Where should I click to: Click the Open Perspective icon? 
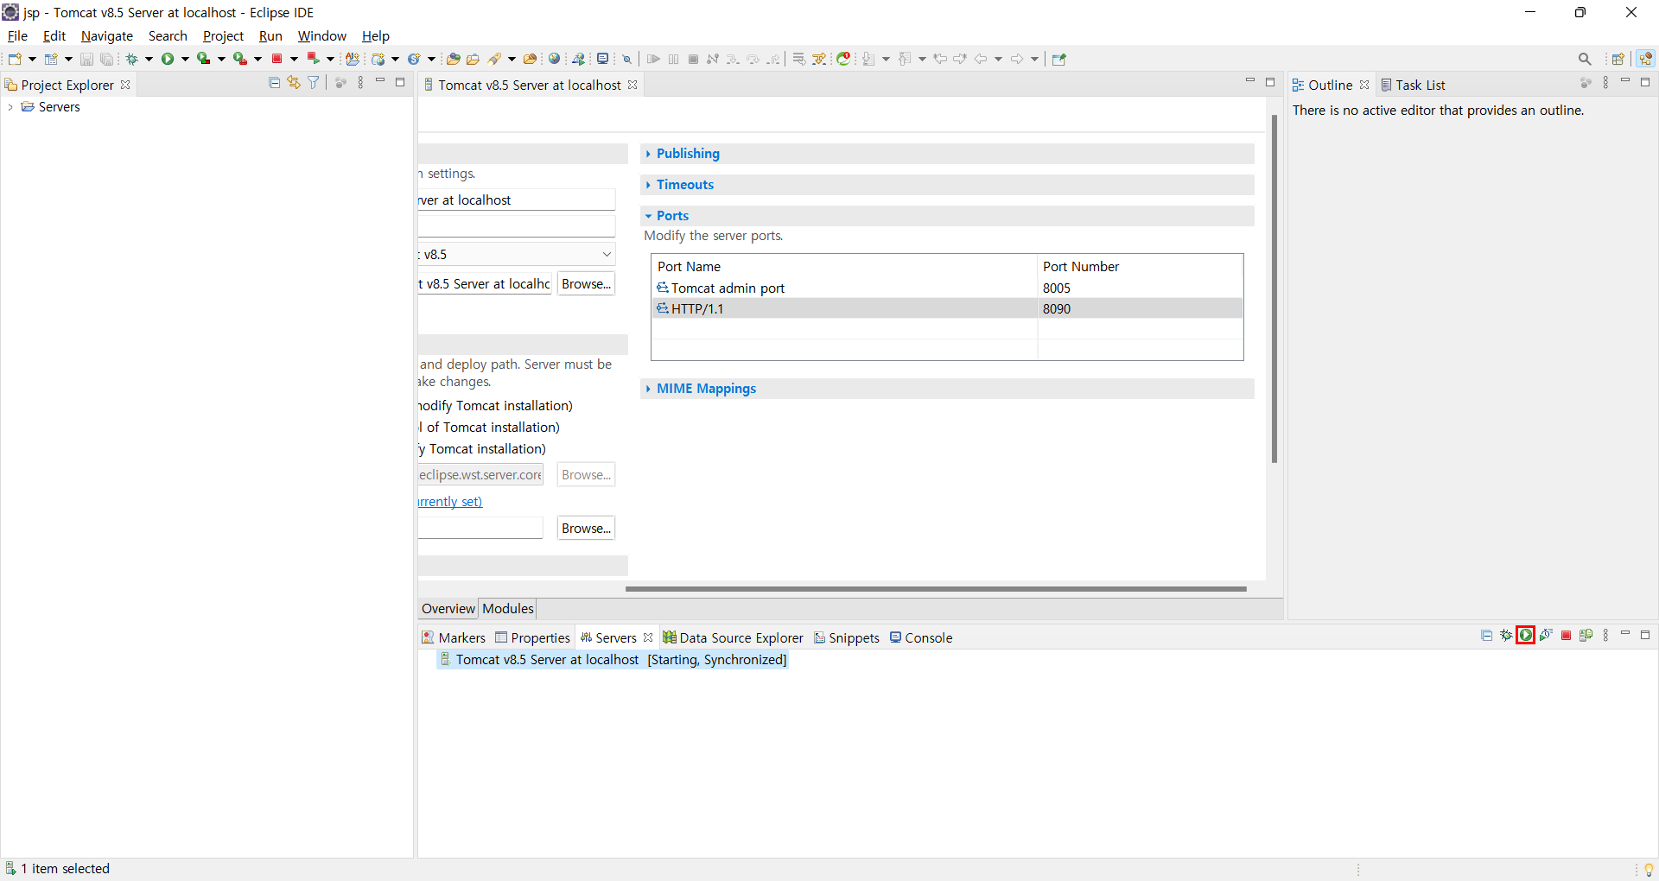point(1618,59)
